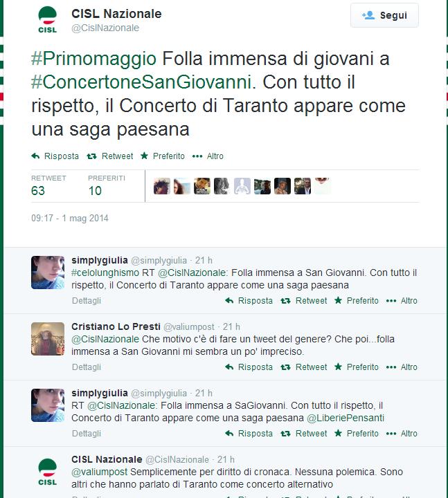Click the Segui follow button

384,15
